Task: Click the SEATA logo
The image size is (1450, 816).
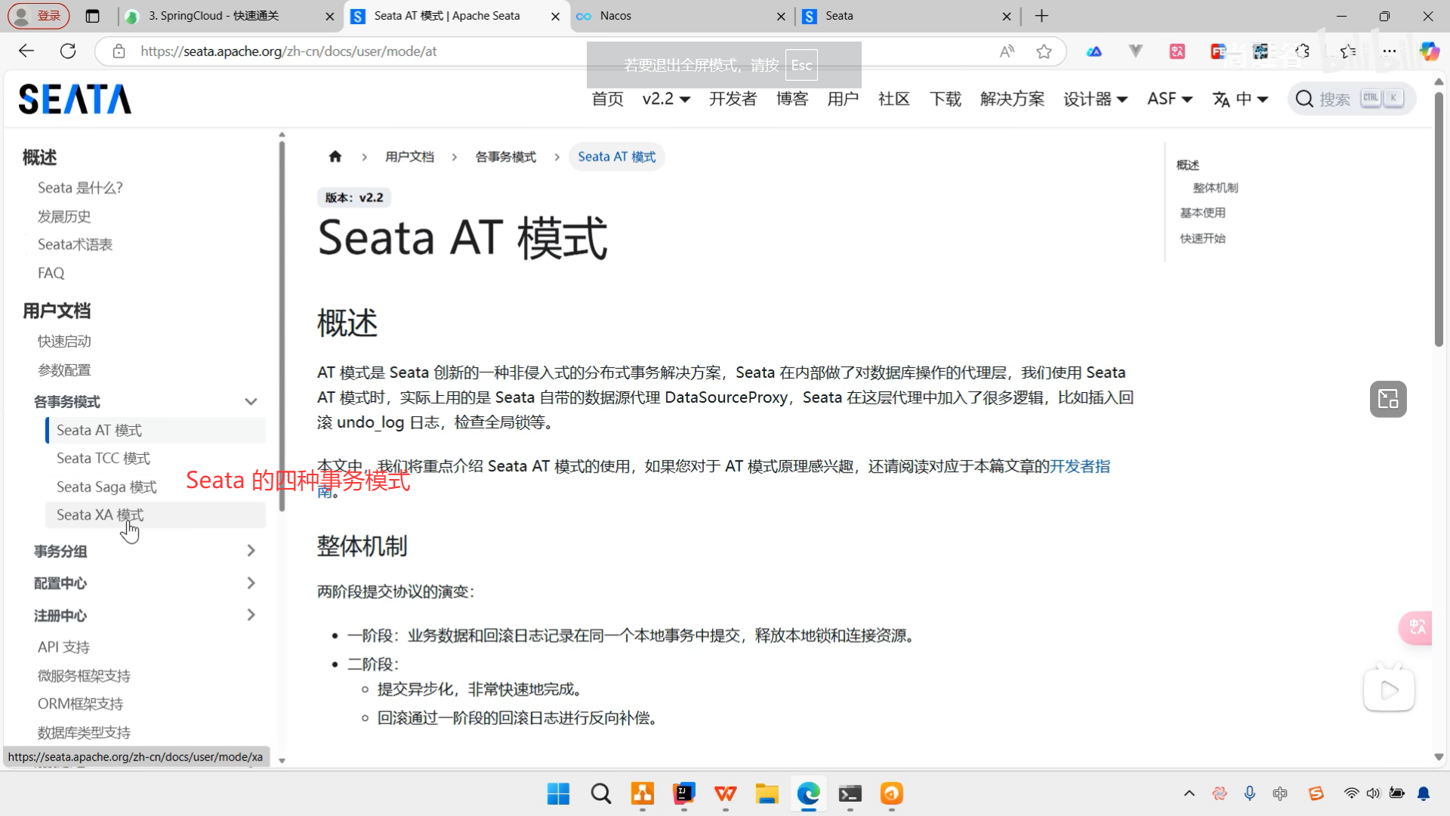Action: tap(75, 99)
